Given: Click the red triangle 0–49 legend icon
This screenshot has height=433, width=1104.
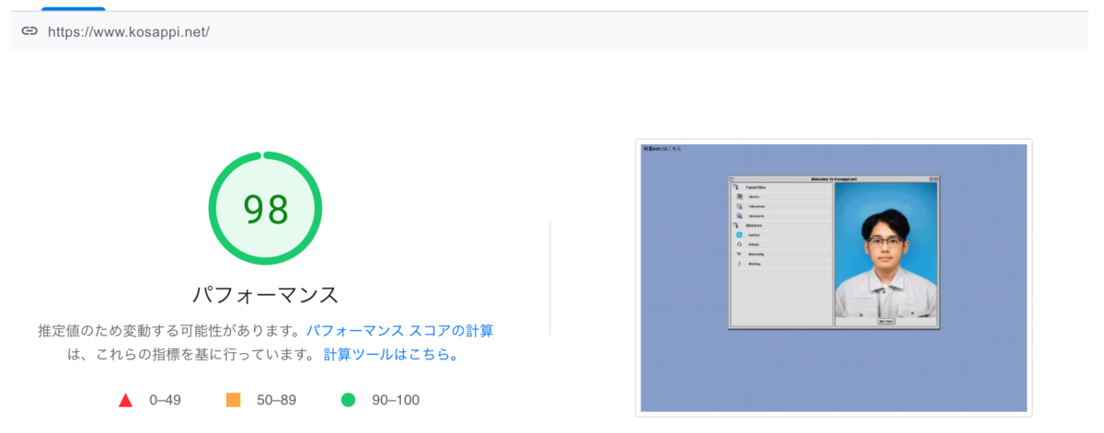Looking at the screenshot, I should (126, 400).
